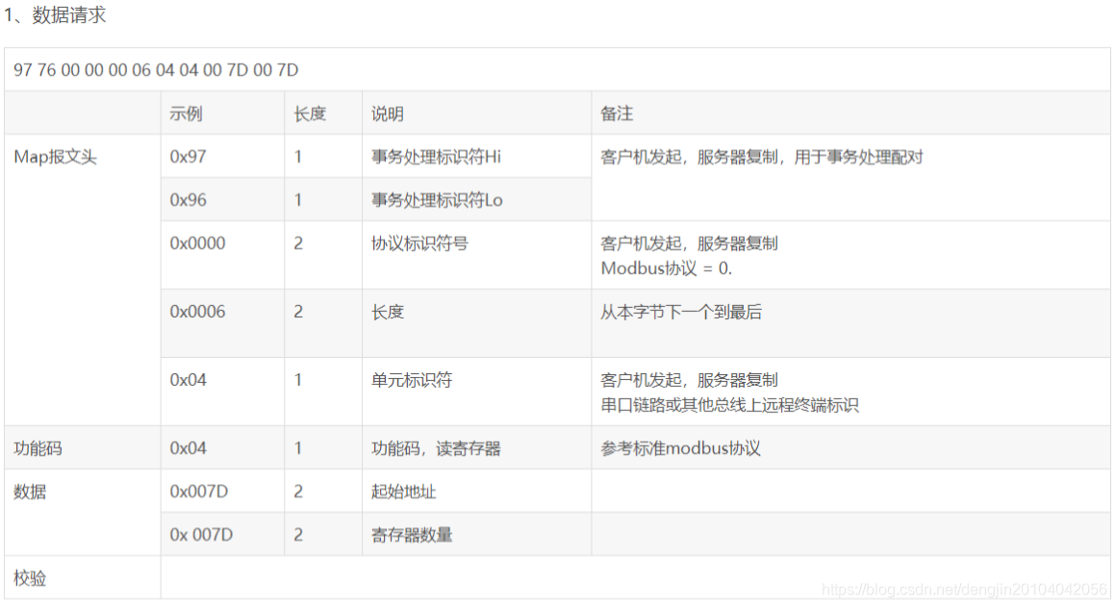Click the note '参考标准modbus协议'
The image size is (1116, 607).
(x=680, y=449)
